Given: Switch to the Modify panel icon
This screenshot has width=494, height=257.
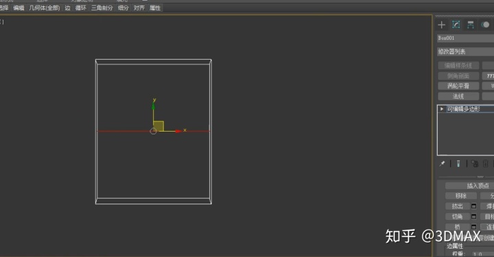Looking at the screenshot, I should [x=456, y=25].
